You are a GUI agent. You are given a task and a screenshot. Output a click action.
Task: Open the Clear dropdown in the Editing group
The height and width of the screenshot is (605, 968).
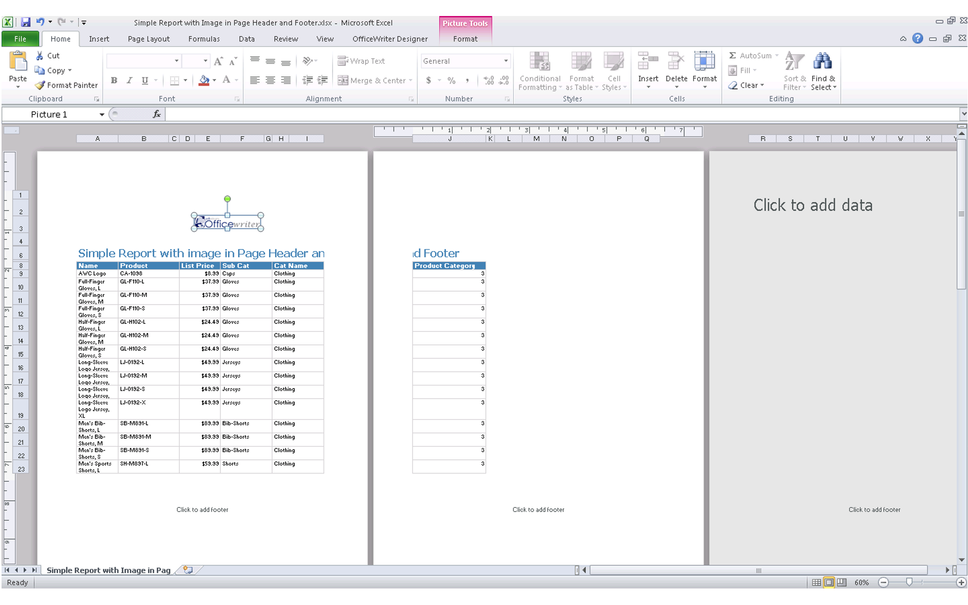click(x=746, y=85)
